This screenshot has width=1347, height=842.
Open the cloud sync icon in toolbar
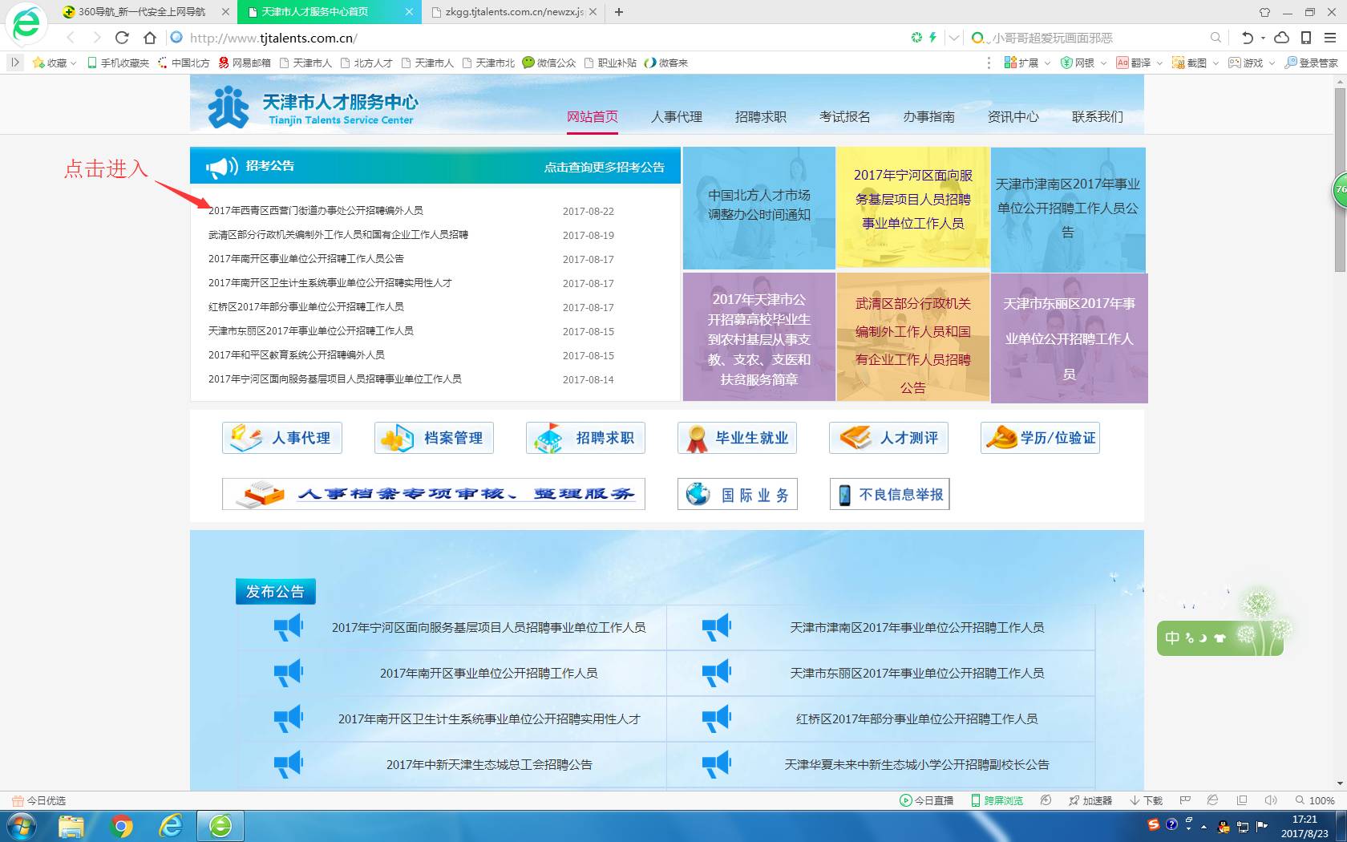[1281, 38]
